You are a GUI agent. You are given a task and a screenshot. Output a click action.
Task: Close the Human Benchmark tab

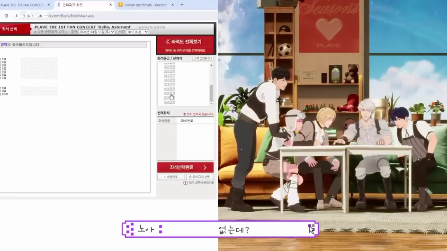coord(172,5)
